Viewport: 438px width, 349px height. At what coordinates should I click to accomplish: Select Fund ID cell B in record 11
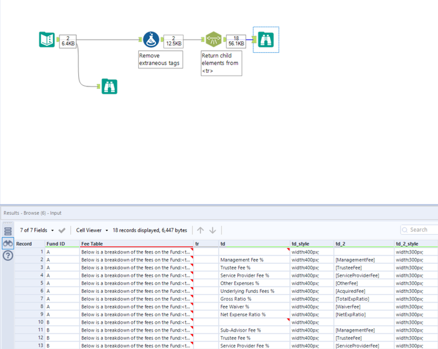point(62,330)
